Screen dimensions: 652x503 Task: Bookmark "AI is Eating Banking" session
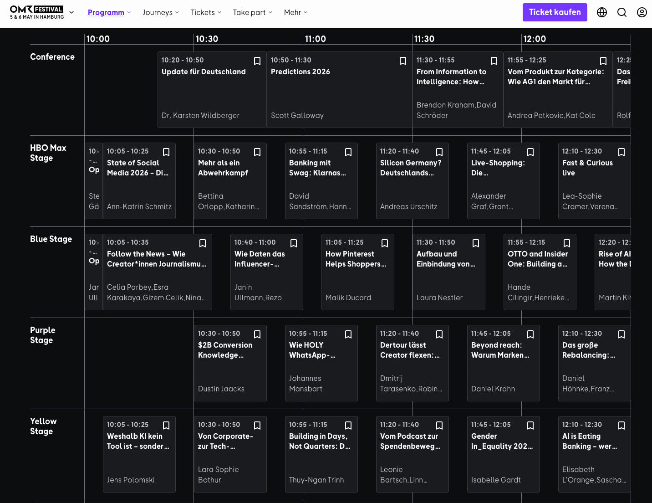coord(621,425)
